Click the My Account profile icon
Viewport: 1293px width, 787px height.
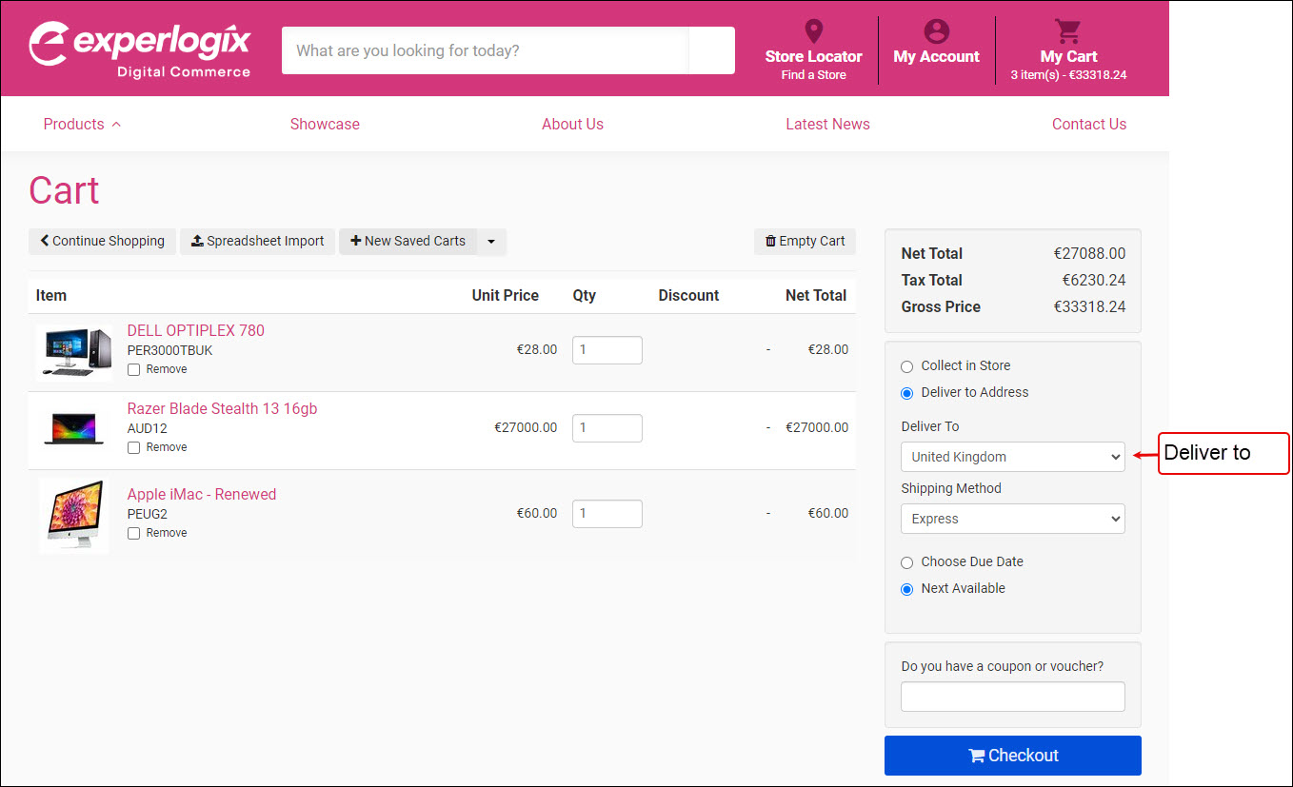[x=936, y=31]
